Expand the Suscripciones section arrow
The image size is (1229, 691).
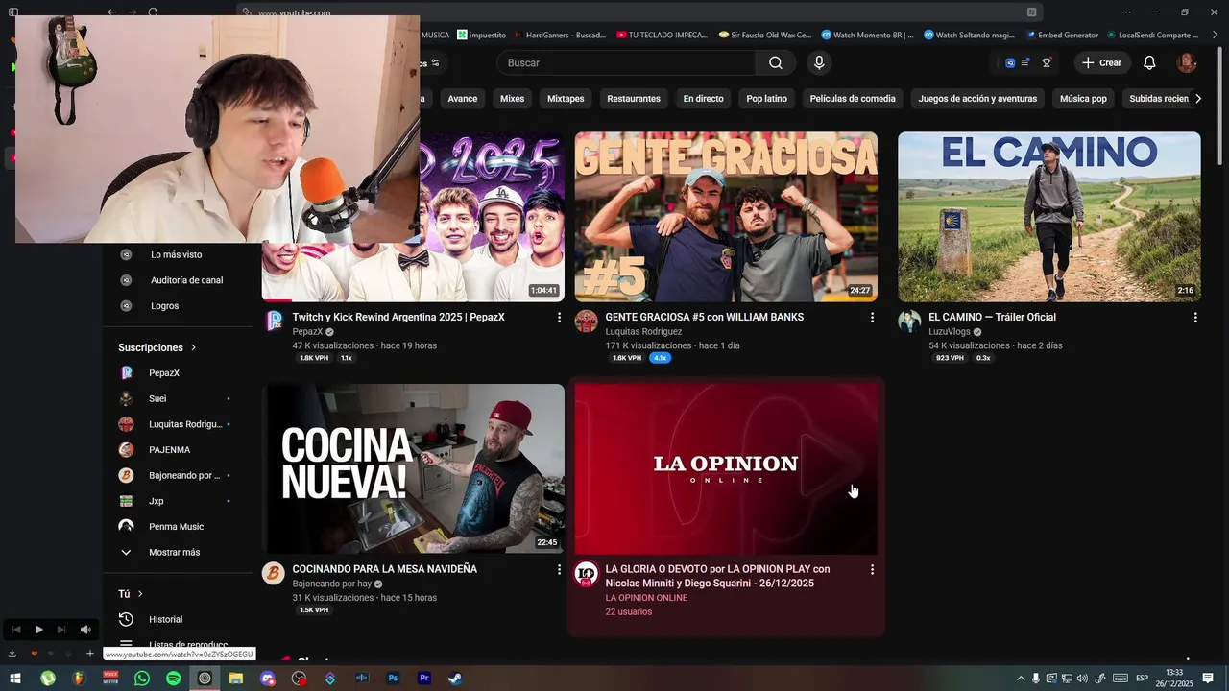pyautogui.click(x=193, y=347)
